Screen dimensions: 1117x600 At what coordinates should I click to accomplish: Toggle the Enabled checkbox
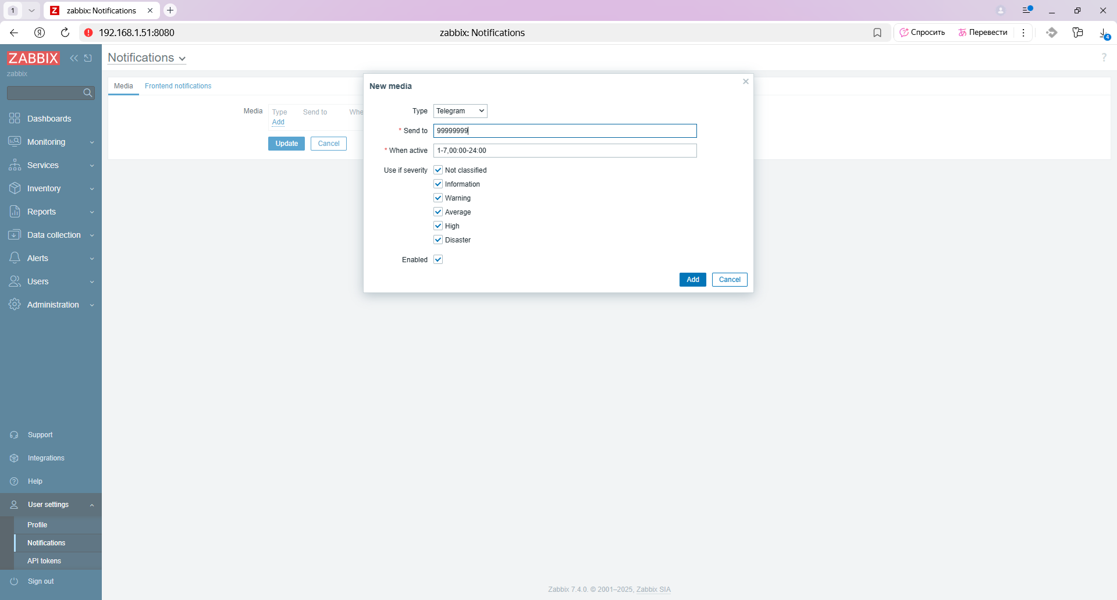438,260
